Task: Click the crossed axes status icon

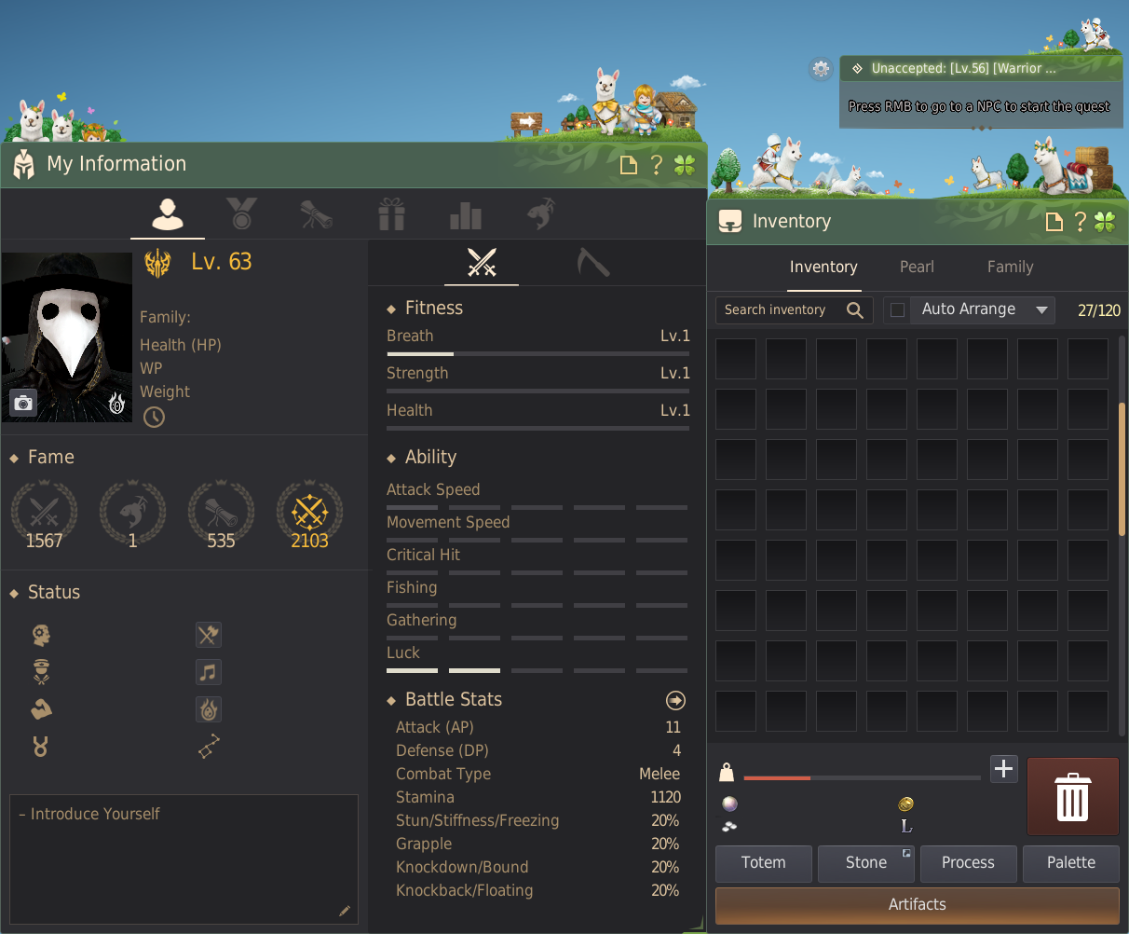Action: point(209,635)
